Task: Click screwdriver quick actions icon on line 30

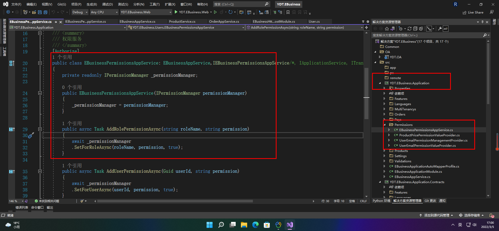Action: point(31,135)
